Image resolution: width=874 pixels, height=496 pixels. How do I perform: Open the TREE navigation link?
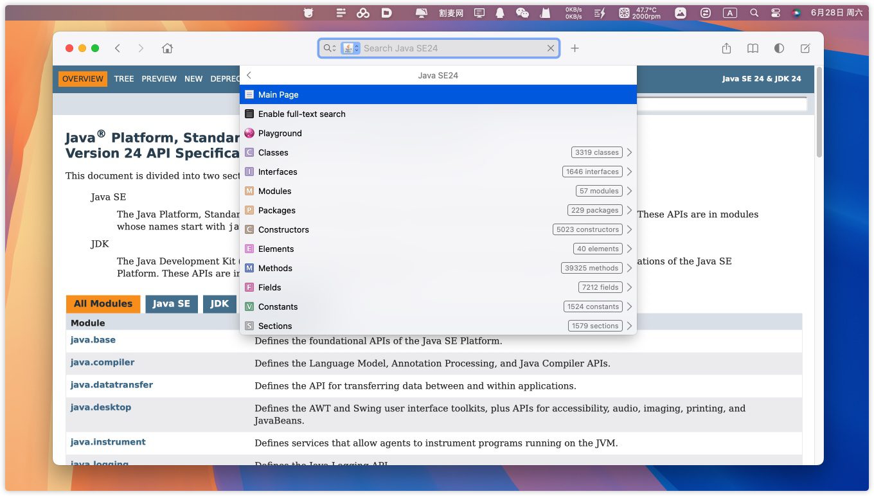(x=124, y=78)
